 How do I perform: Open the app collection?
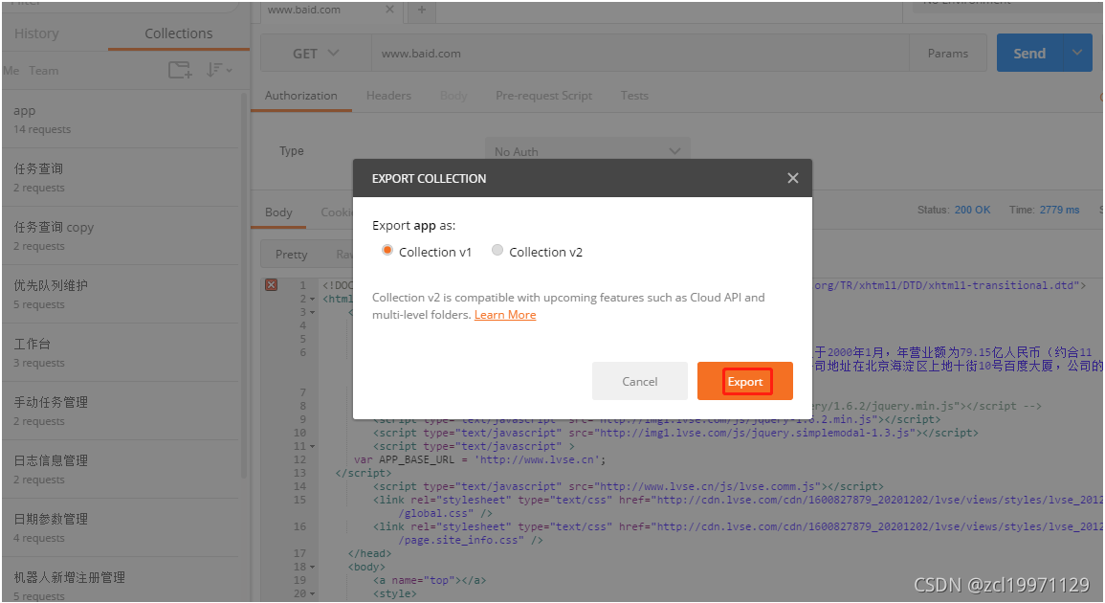(x=122, y=120)
